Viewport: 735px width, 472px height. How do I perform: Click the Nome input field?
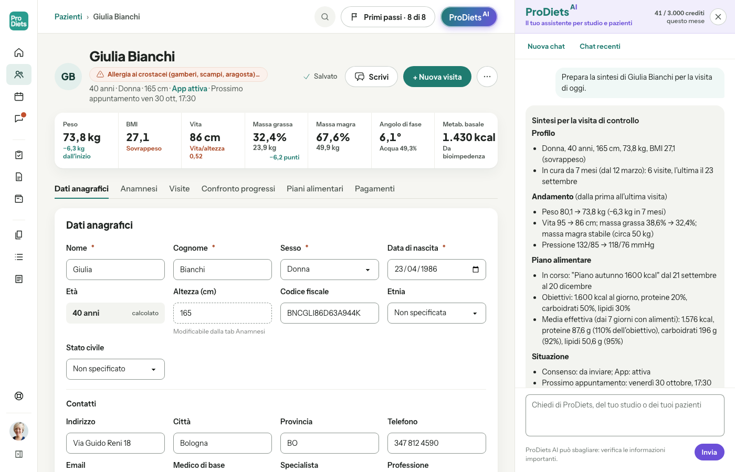[115, 270]
